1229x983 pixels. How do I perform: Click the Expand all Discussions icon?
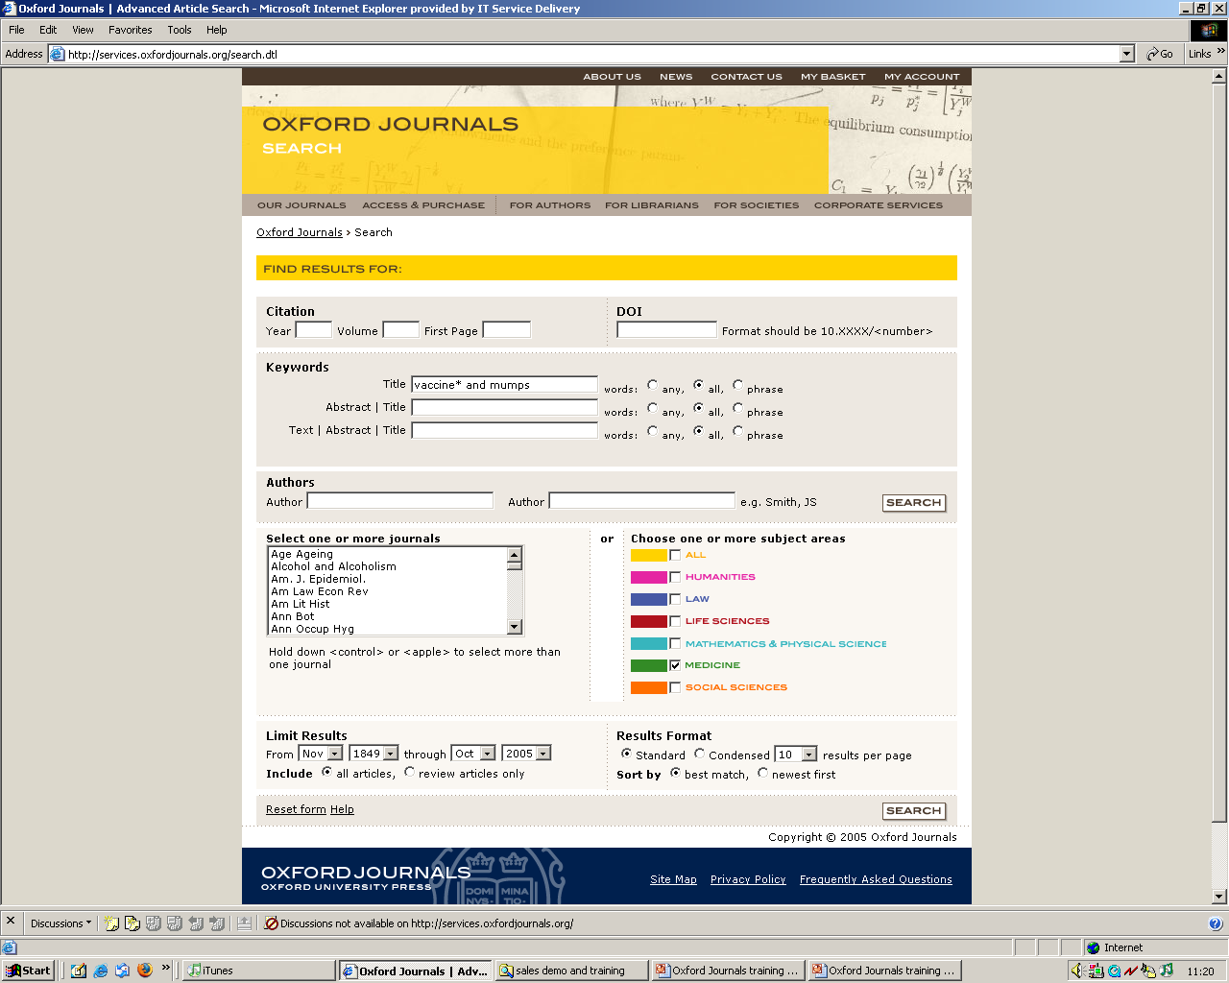click(x=154, y=923)
